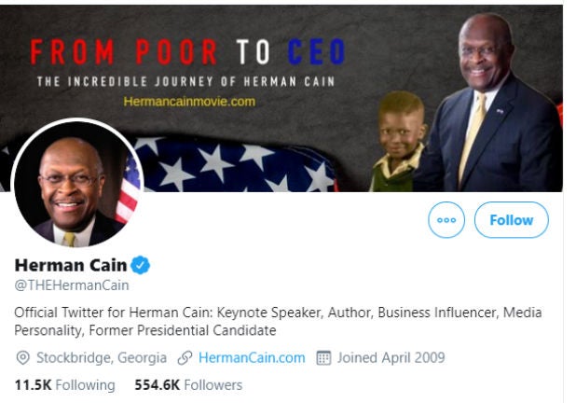Open the HermanCain.com website link

pos(252,357)
